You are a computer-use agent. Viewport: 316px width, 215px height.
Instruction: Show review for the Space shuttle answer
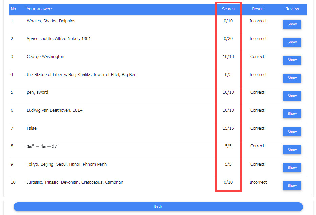coord(292,42)
